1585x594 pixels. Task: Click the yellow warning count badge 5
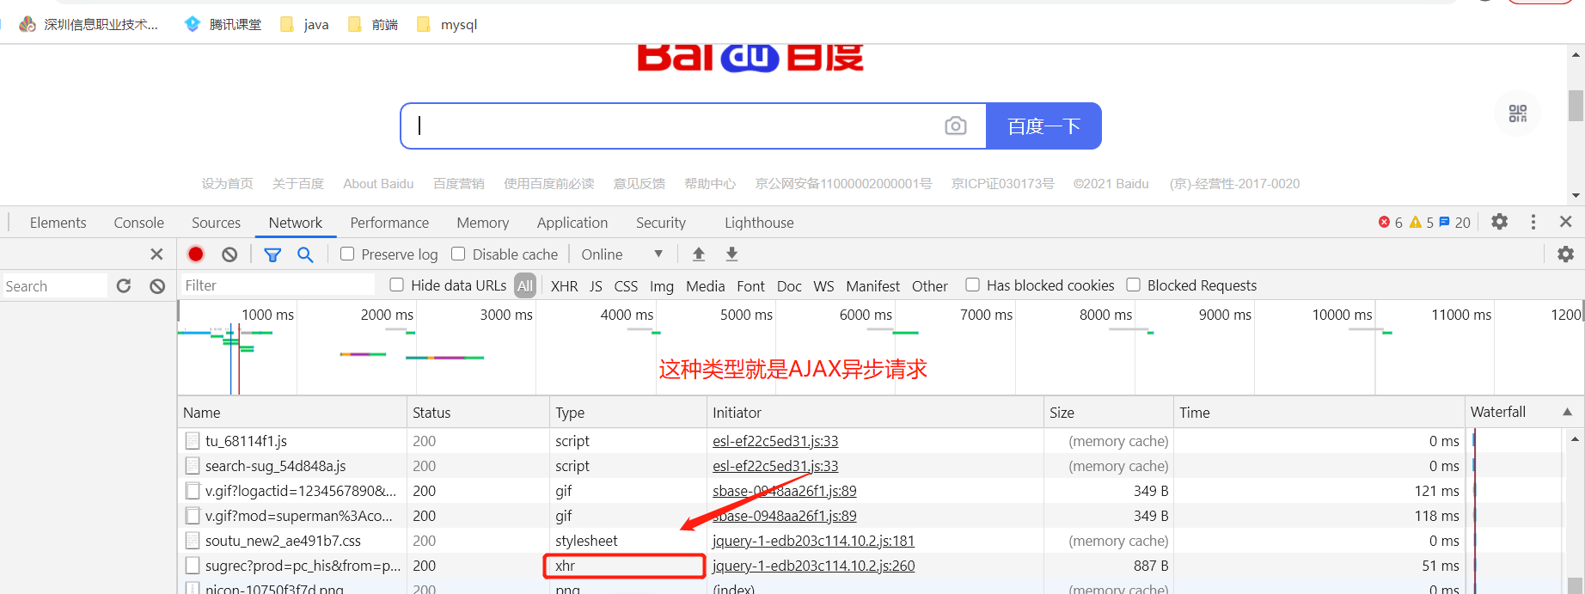(1422, 223)
